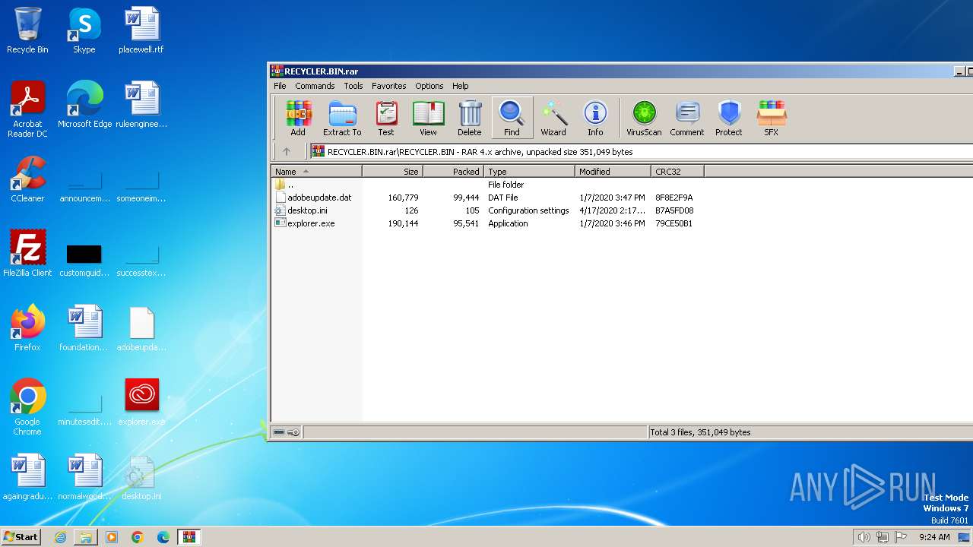
Task: Select the parent folder '..' row
Action: click(486, 185)
